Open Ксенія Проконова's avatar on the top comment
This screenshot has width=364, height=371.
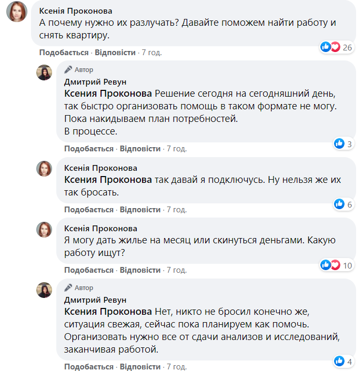[17, 12]
